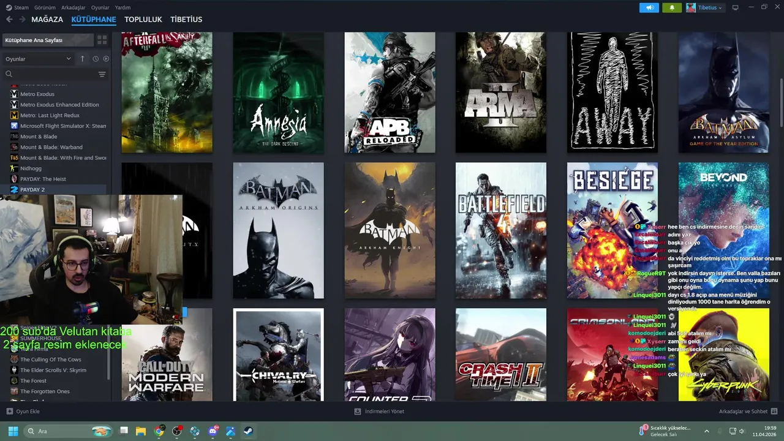The height and width of the screenshot is (441, 784).
Task: Click the Oyun Ekle add game button
Action: pyautogui.click(x=23, y=412)
